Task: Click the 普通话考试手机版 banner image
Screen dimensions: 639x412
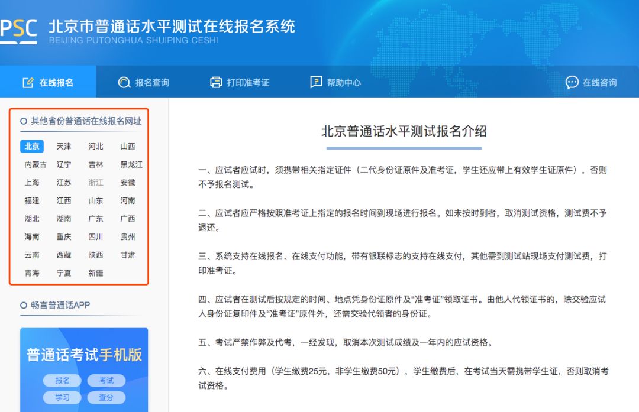Action: coord(84,355)
